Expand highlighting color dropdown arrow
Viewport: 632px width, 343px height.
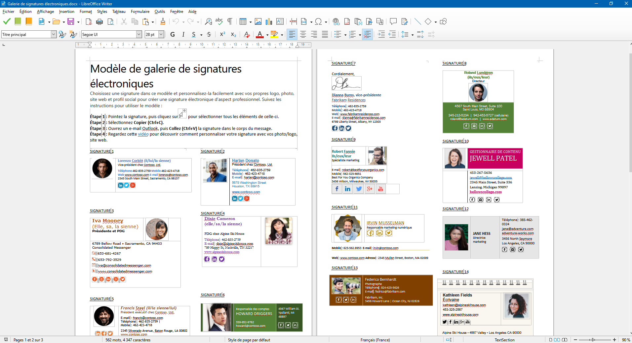[282, 35]
